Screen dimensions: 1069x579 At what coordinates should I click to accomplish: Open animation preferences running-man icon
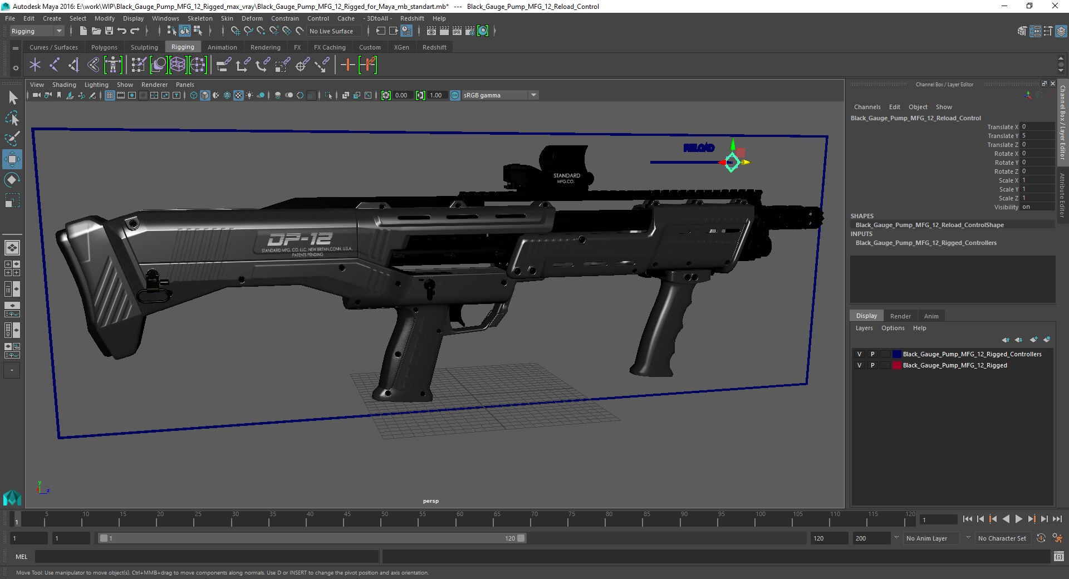[1057, 538]
